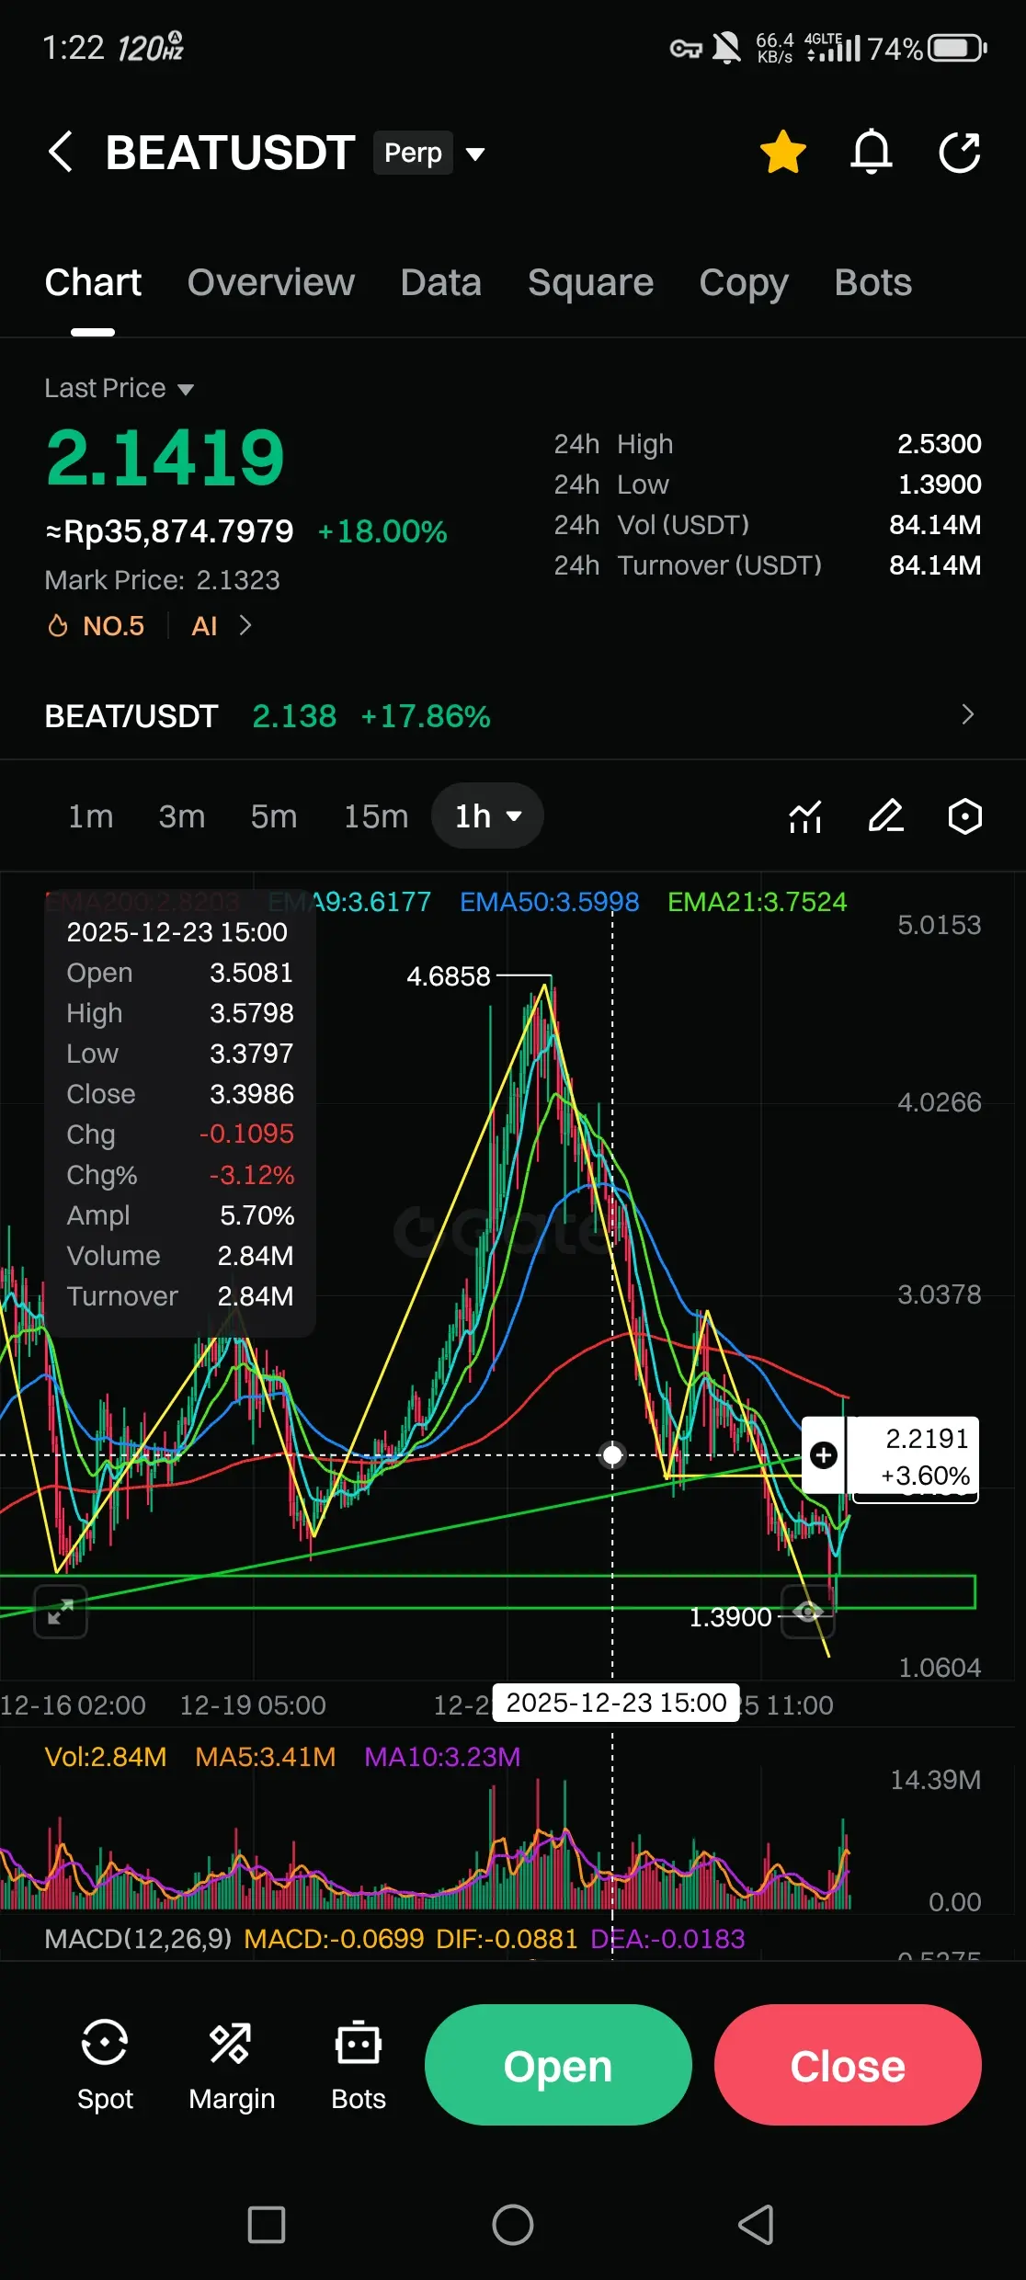Tap the MACD(12,26,9) indicator label
Screen dimensions: 1026x2280
pyautogui.click(x=138, y=1939)
